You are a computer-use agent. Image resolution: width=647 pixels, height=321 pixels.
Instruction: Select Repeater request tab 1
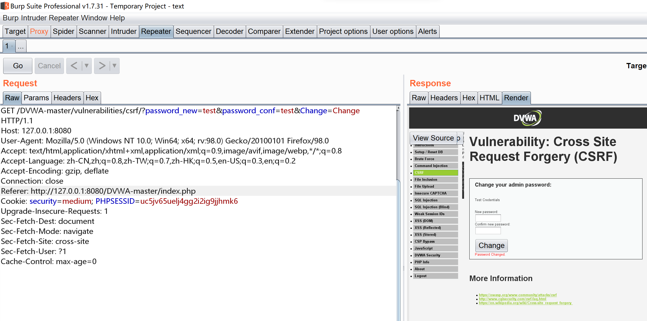[x=7, y=46]
